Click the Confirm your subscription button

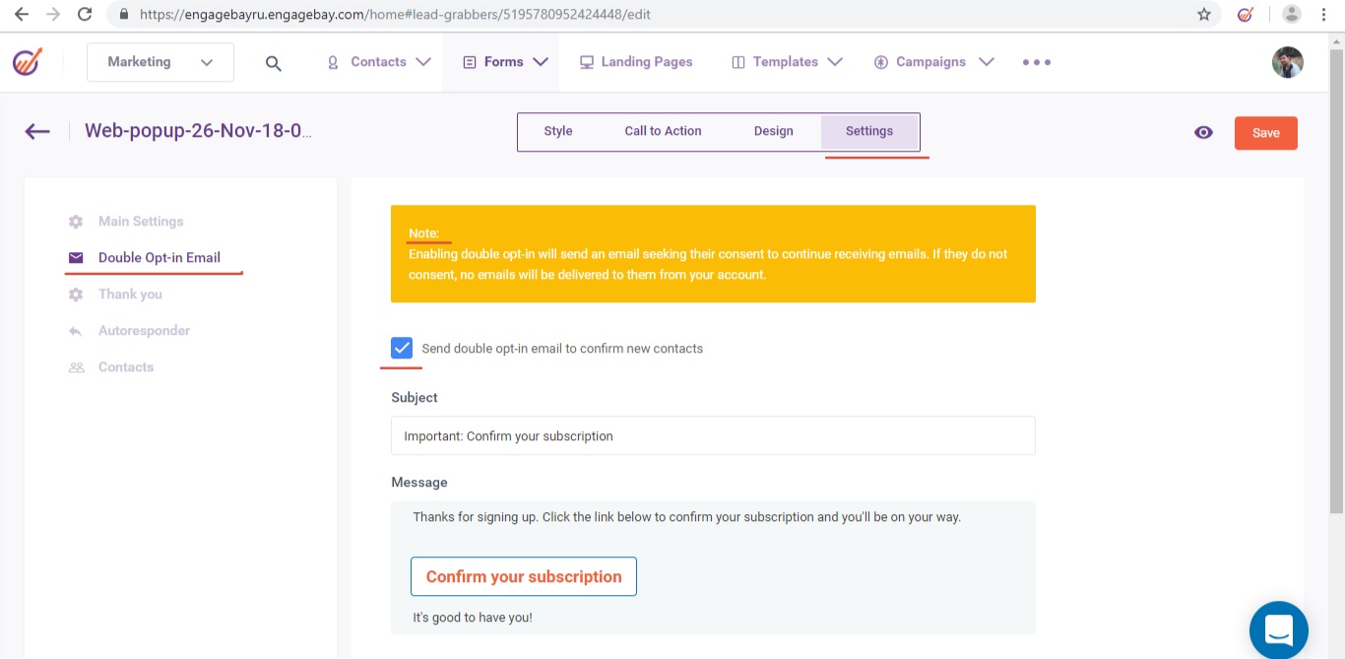(523, 576)
